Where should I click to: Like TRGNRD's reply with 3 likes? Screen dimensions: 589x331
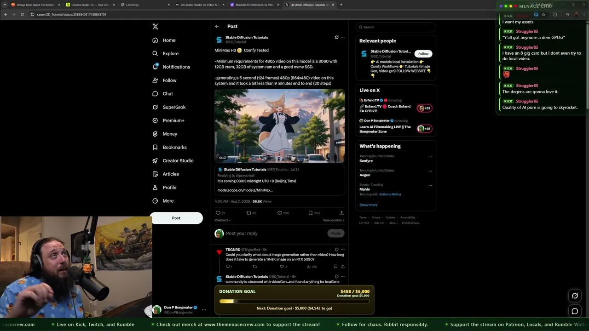pyautogui.click(x=282, y=267)
